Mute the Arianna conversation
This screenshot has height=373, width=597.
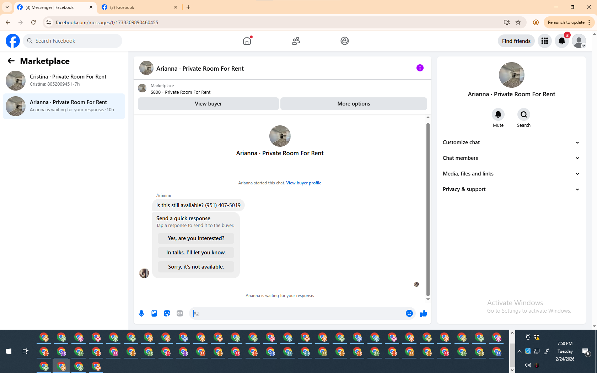click(x=498, y=114)
